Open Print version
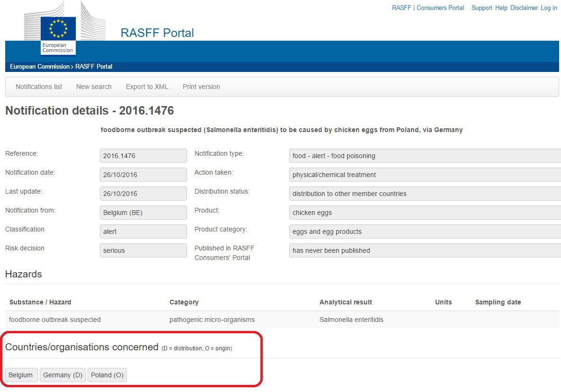The image size is (561, 392). click(201, 87)
